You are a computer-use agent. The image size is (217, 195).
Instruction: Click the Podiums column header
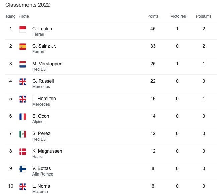(204, 16)
